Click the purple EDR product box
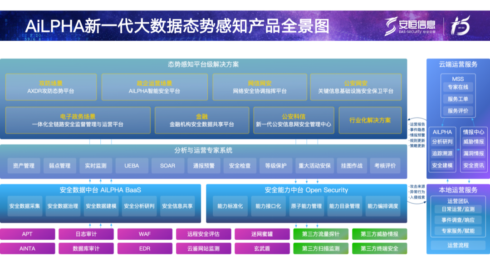Viewport: 490px width, 267px height. [x=145, y=249]
